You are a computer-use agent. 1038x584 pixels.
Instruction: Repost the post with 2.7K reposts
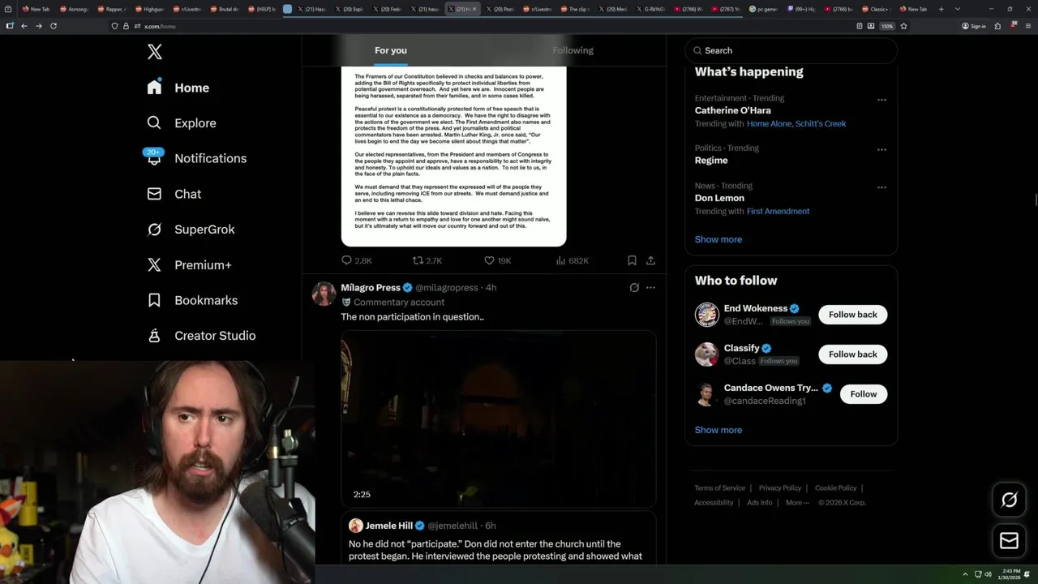click(427, 260)
